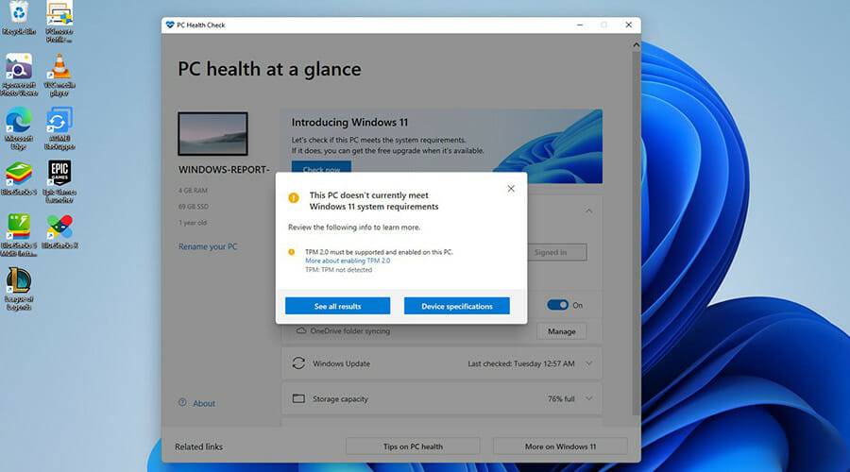The height and width of the screenshot is (472, 850).
Task: Click the Introducing Windows 11 heading
Action: (x=349, y=123)
